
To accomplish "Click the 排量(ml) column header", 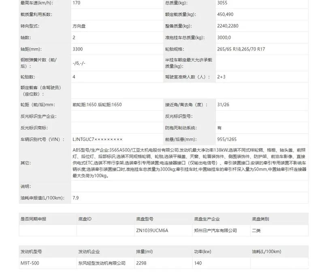I will [x=144, y=252].
